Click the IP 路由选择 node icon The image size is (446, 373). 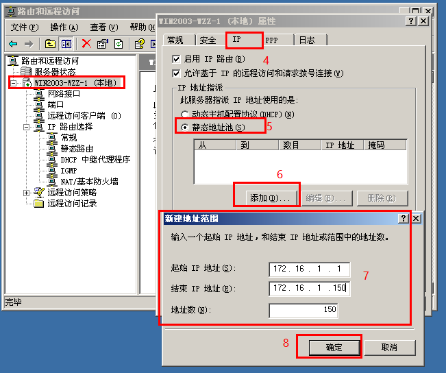(x=38, y=127)
